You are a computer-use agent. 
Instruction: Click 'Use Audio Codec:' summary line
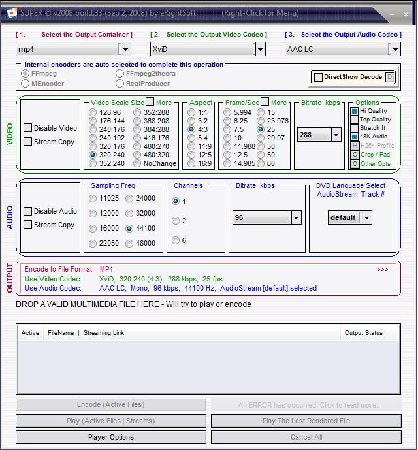(x=171, y=288)
